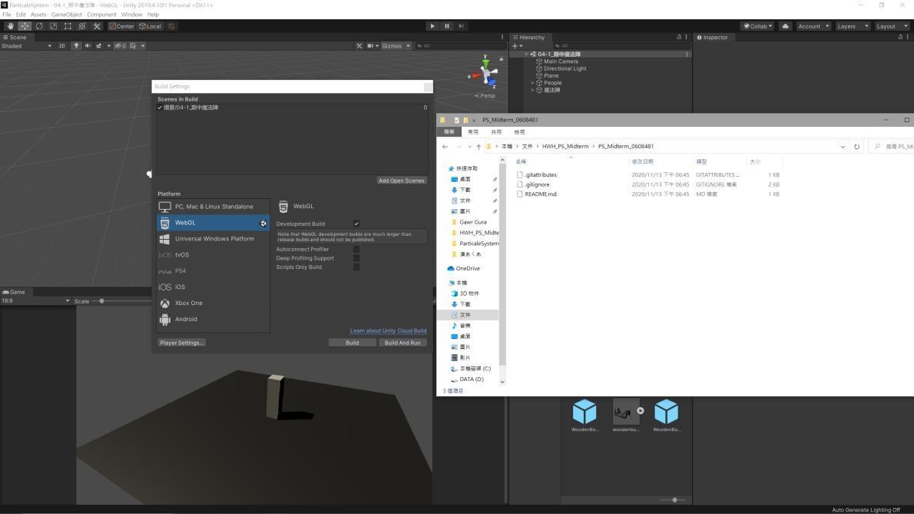Screen dimensions: 914x514
Task: Select the Rect Transform tool
Action: [x=68, y=25]
